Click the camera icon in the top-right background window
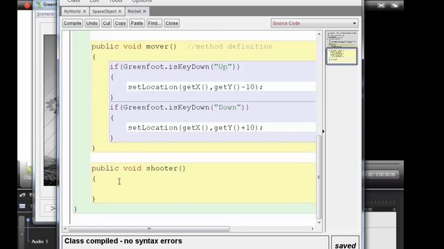The height and width of the screenshot is (249, 444). tap(395, 6)
